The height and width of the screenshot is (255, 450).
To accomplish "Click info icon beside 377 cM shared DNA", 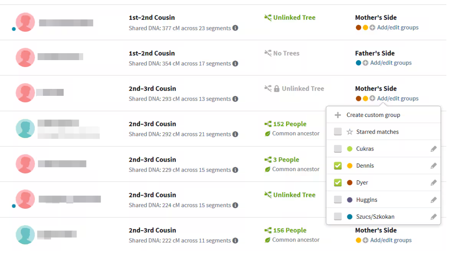I will pyautogui.click(x=235, y=28).
